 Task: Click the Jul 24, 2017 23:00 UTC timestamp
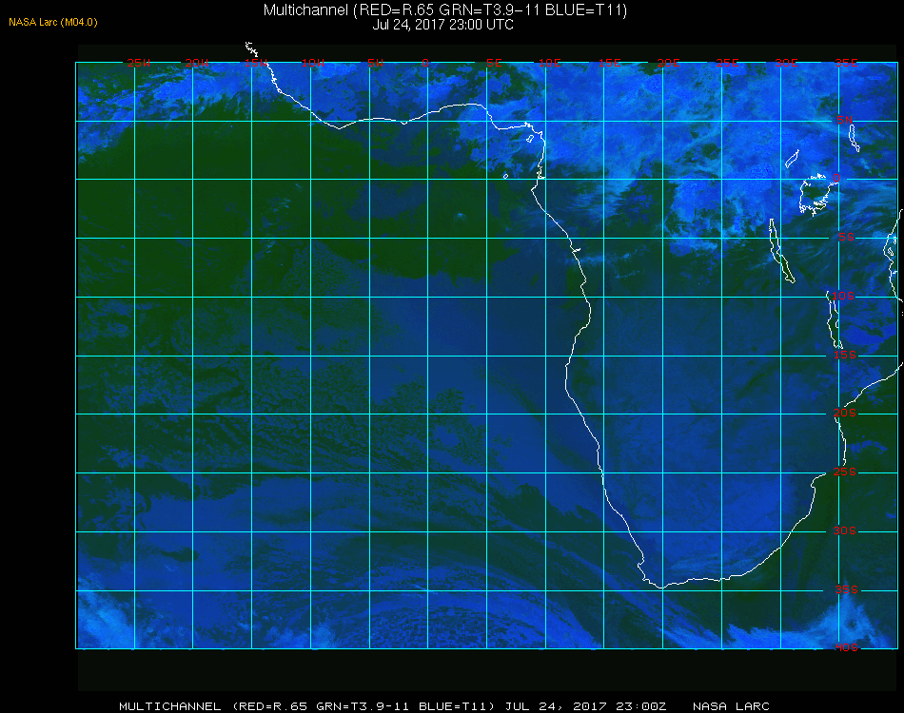pyautogui.click(x=442, y=25)
